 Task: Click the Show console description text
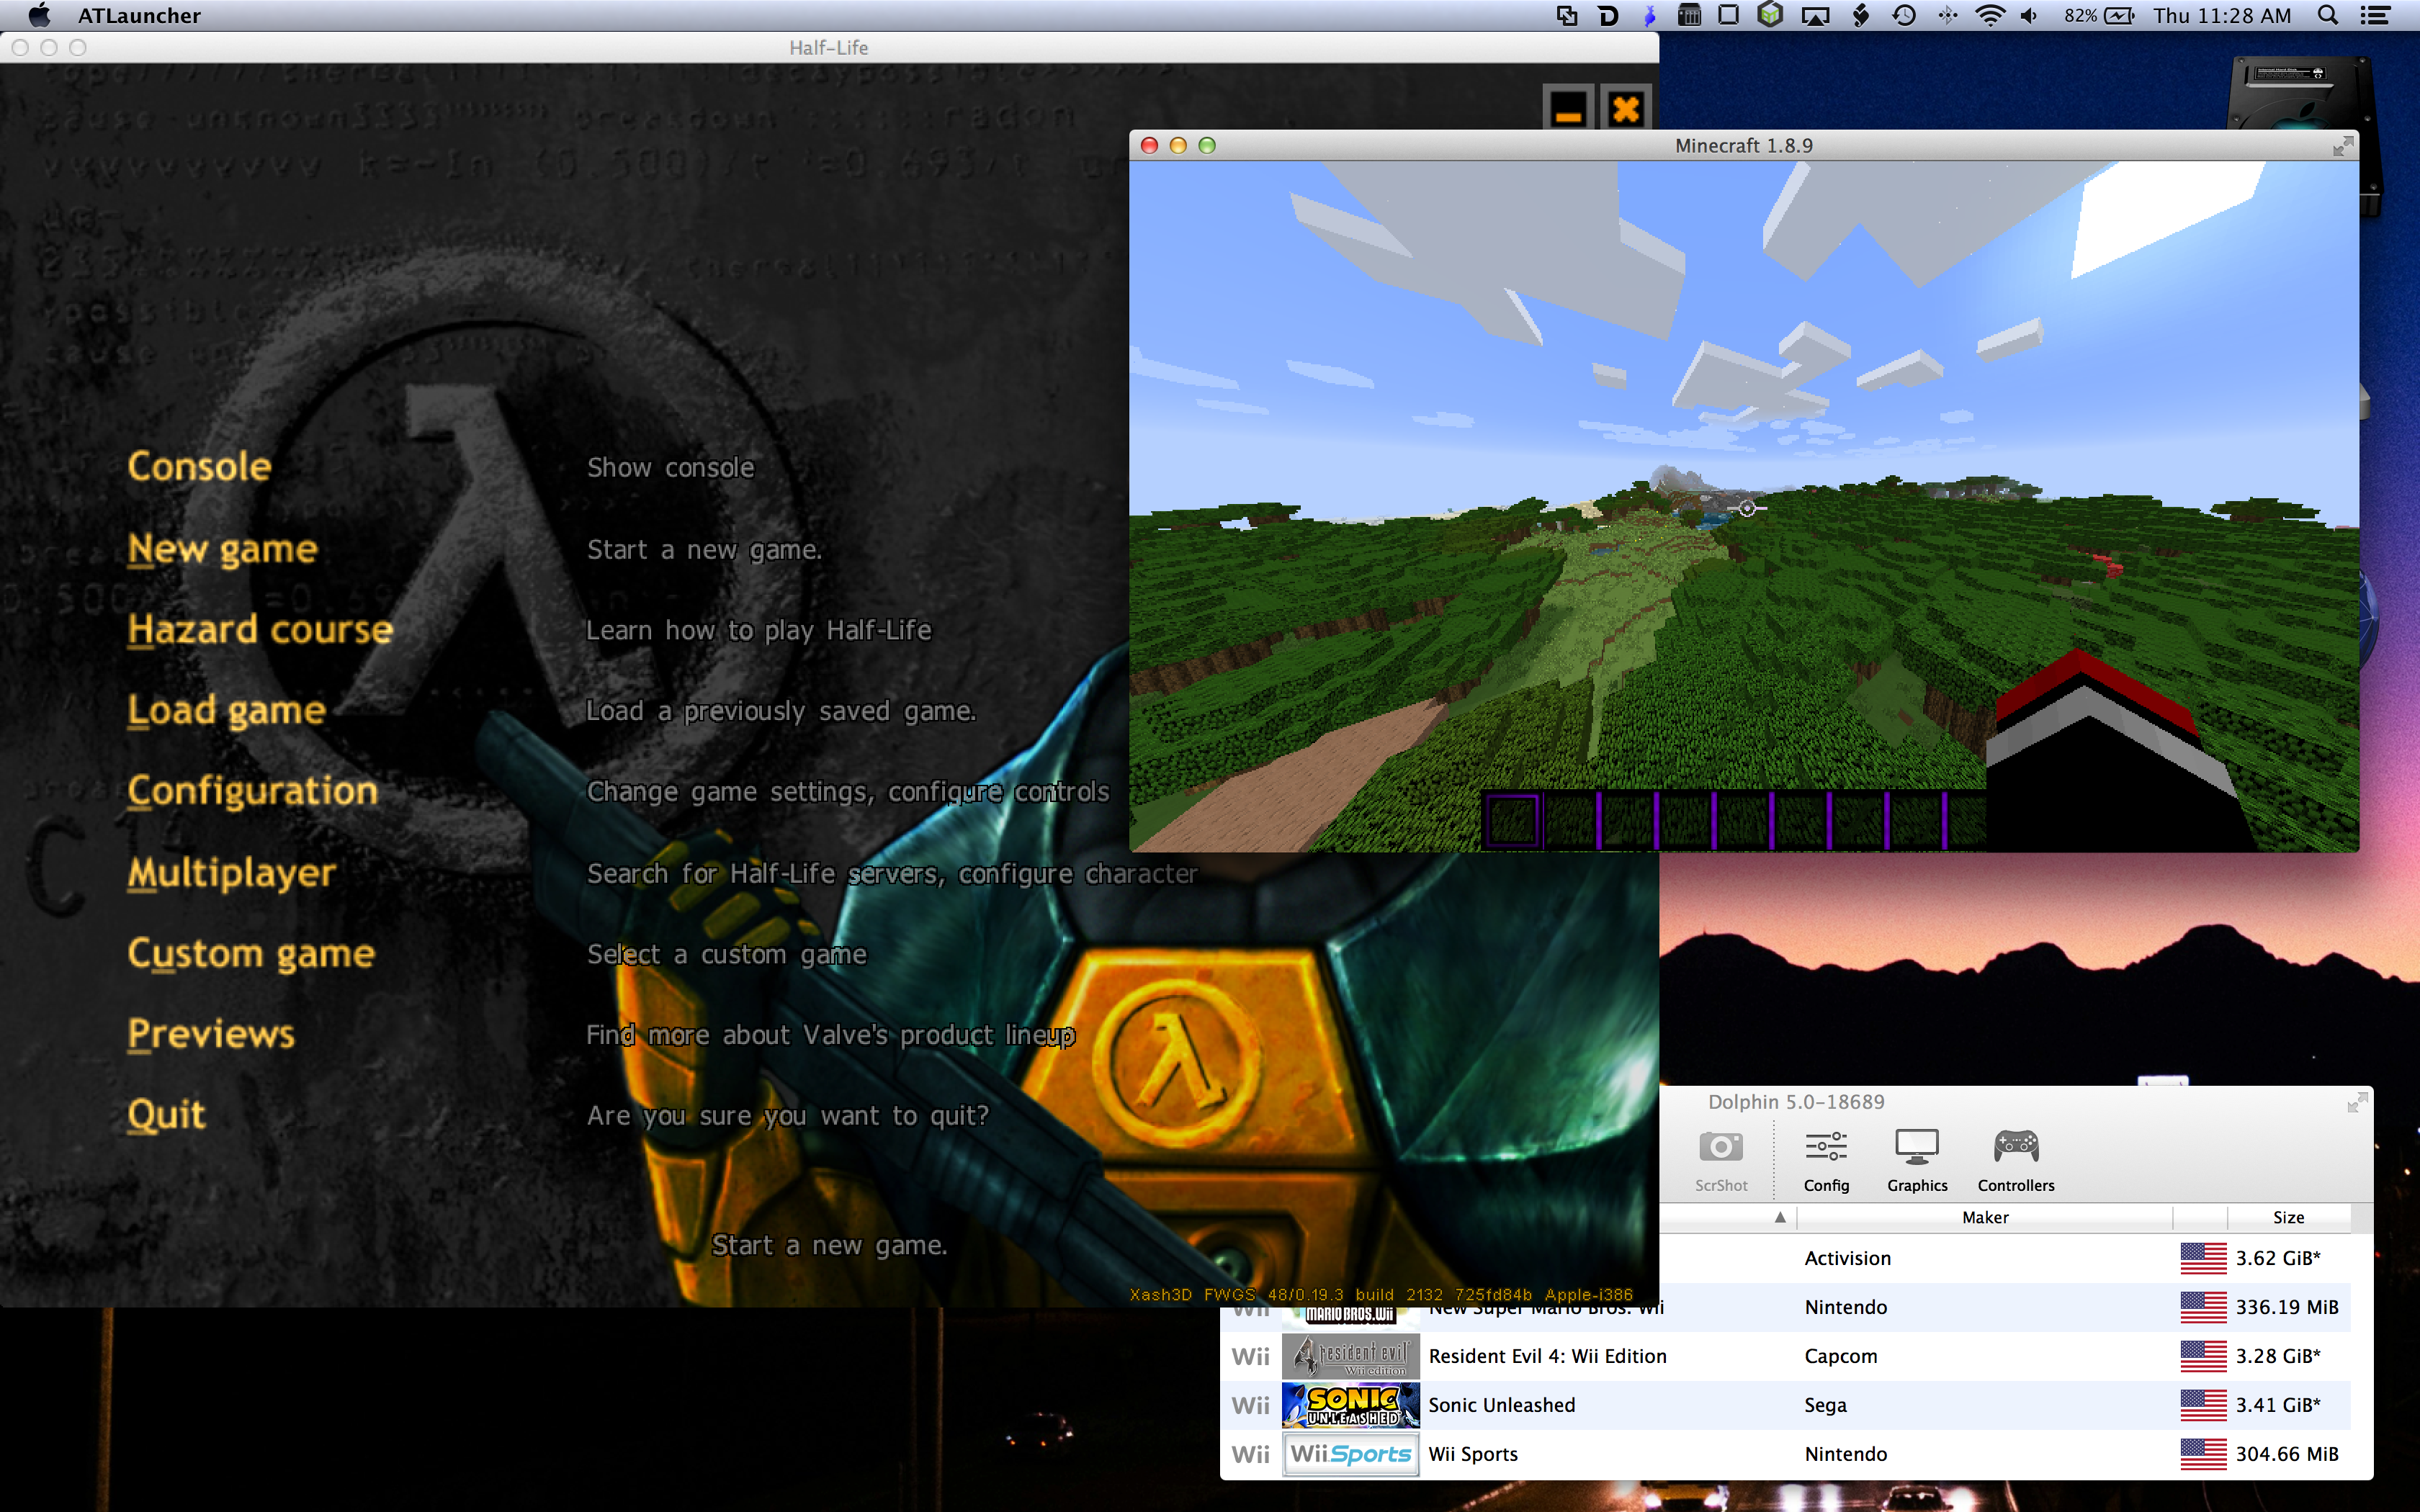click(670, 467)
